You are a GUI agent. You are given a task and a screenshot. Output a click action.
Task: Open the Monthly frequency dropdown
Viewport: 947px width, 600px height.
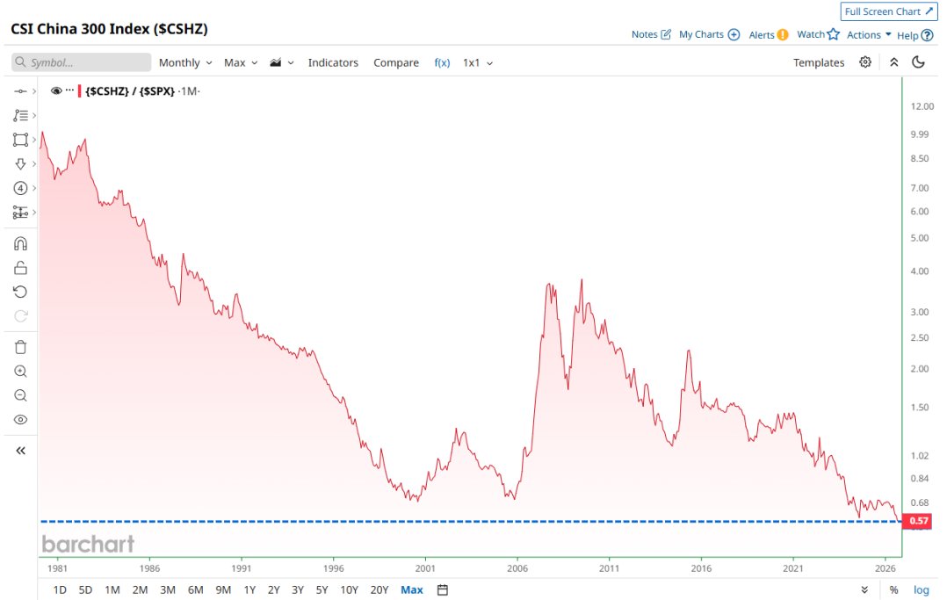point(184,63)
